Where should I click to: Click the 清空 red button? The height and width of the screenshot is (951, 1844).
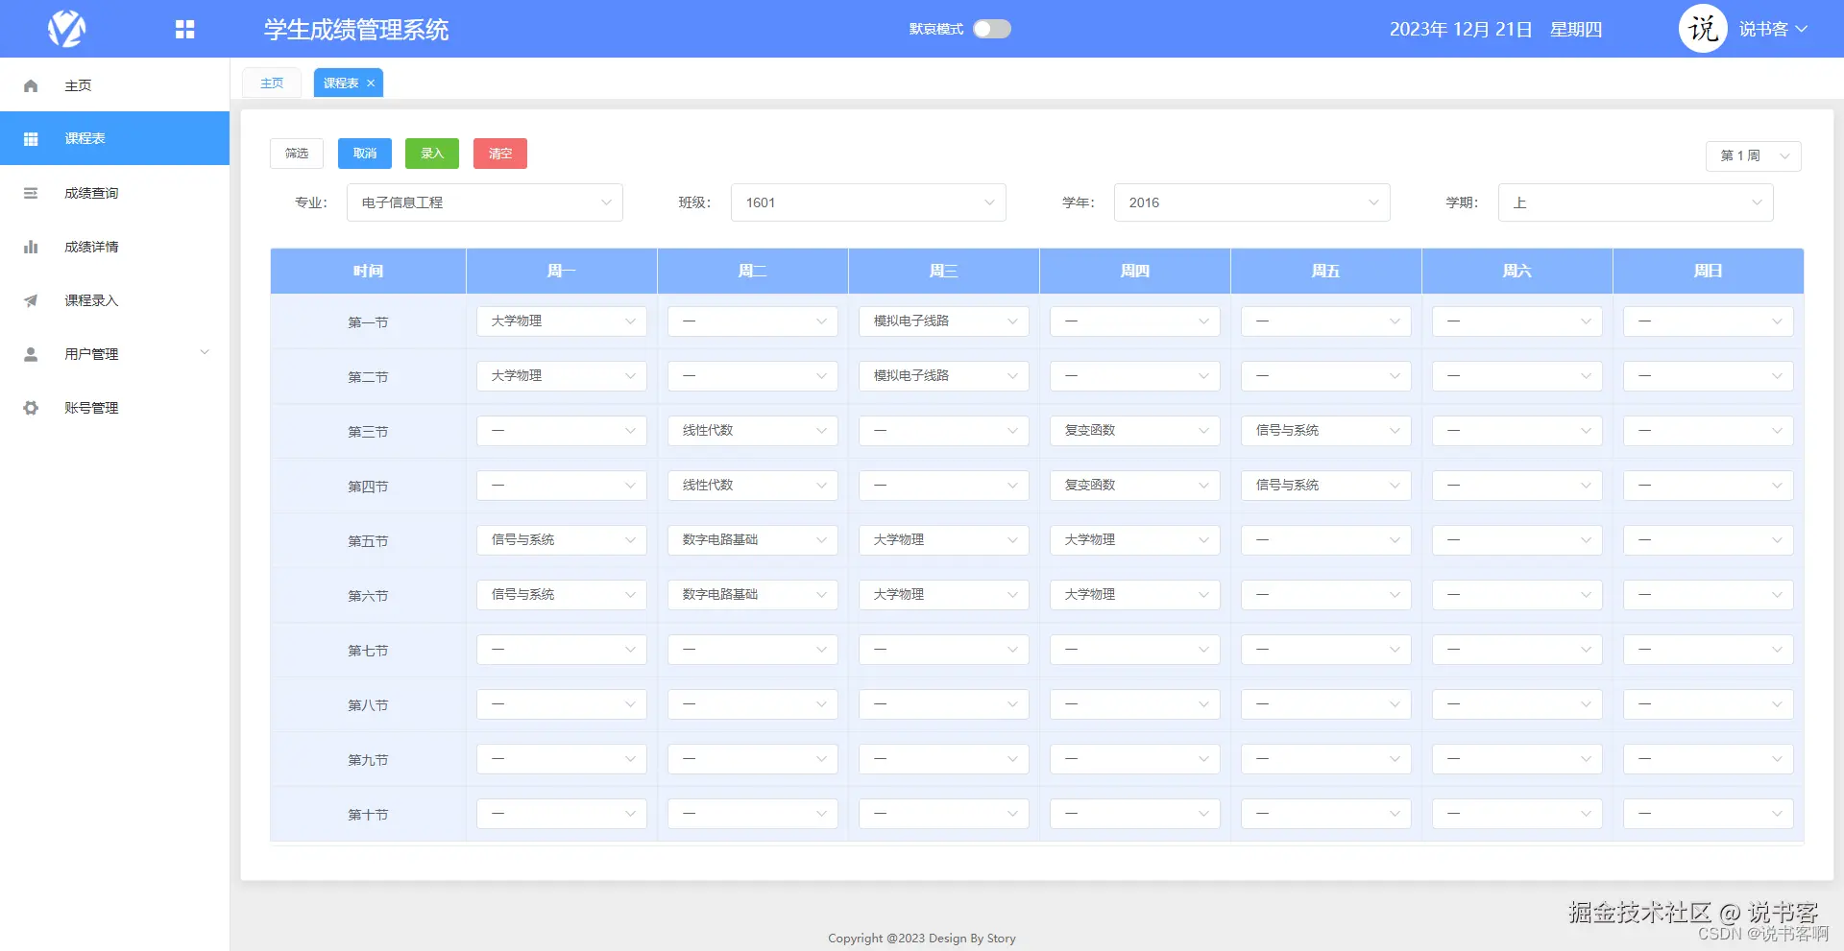click(499, 153)
